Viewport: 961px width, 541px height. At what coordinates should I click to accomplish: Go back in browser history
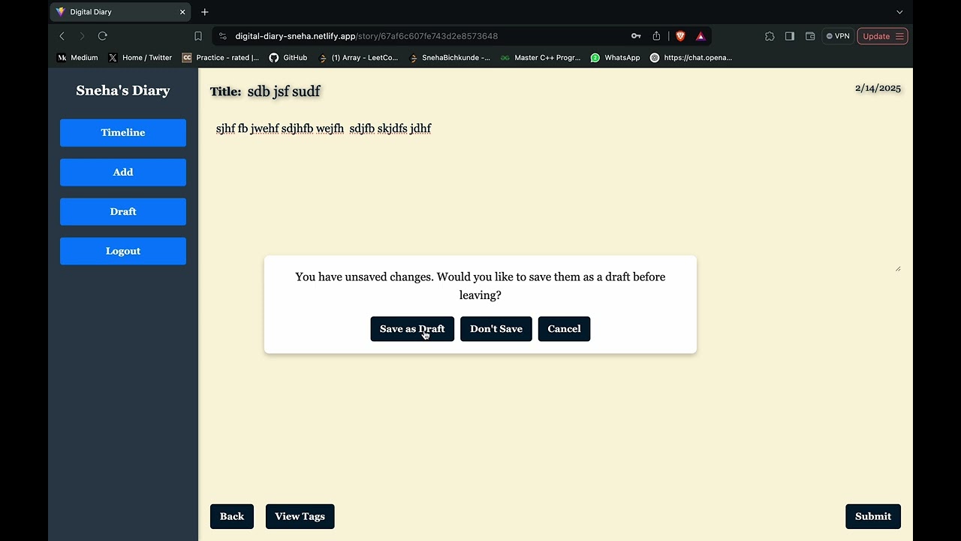click(62, 36)
